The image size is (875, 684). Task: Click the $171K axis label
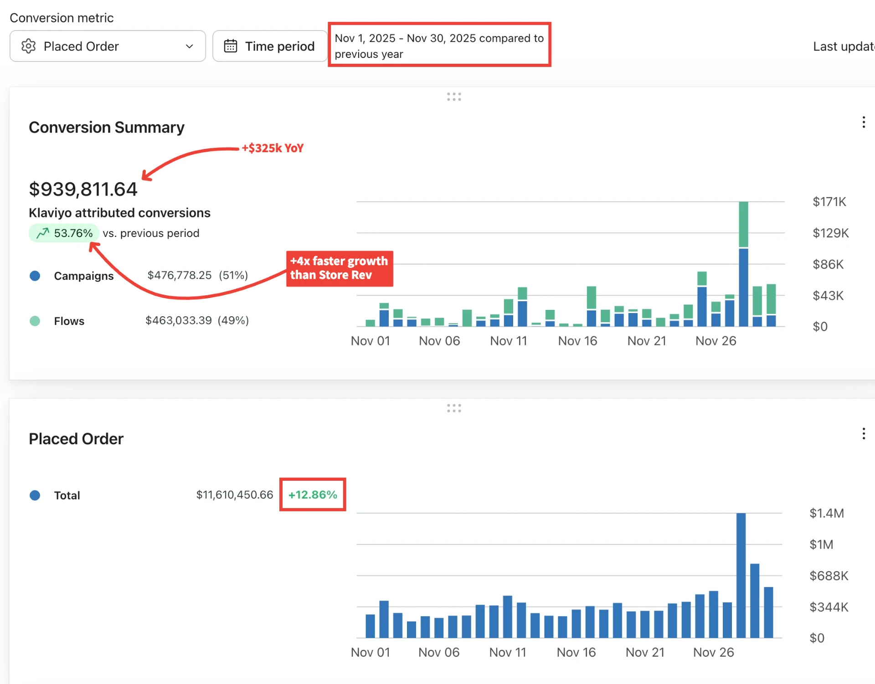click(x=829, y=202)
